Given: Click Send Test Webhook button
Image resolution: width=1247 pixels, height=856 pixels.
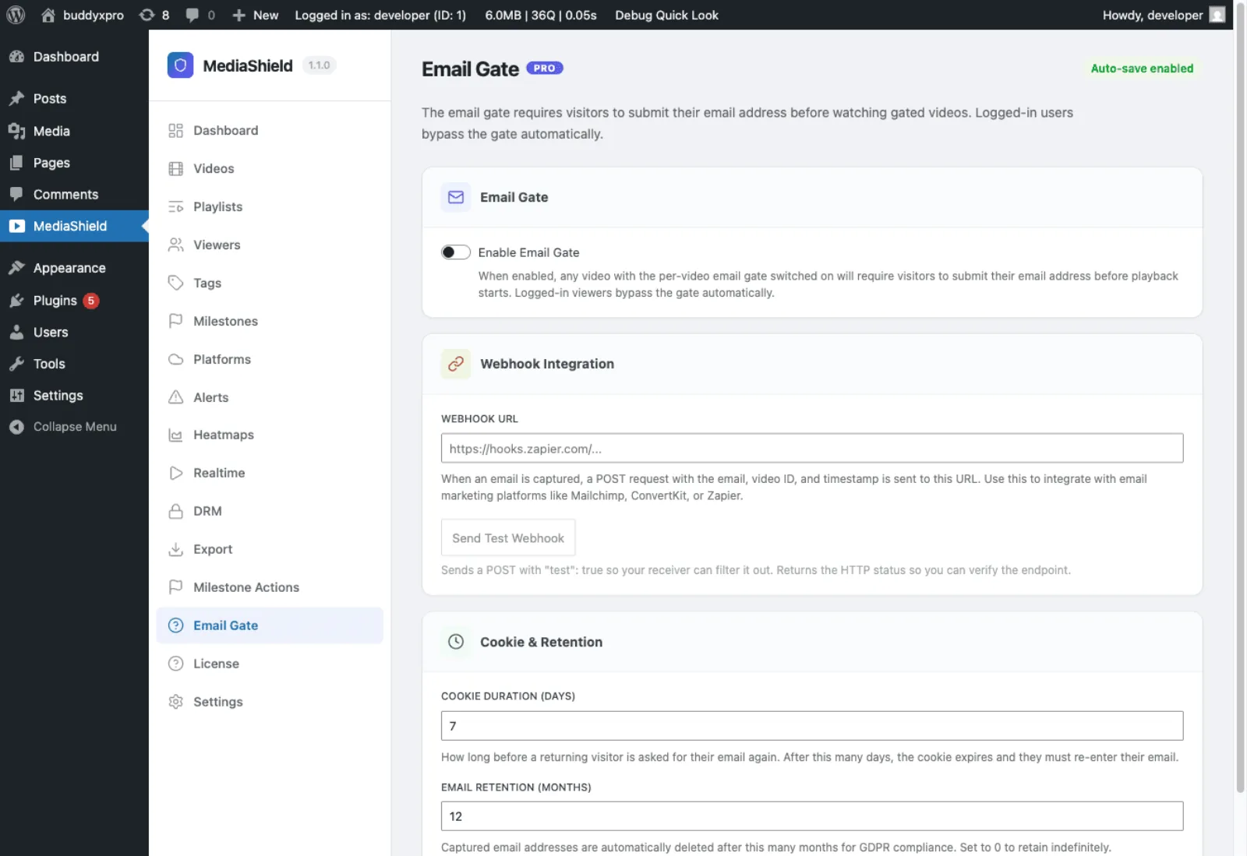Looking at the screenshot, I should click(x=508, y=538).
